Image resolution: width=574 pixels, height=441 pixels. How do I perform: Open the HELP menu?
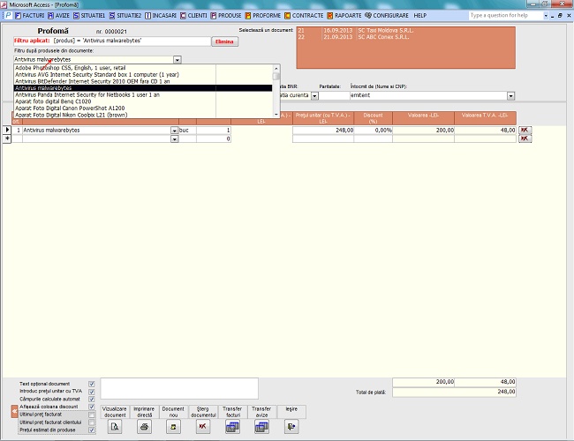point(419,15)
